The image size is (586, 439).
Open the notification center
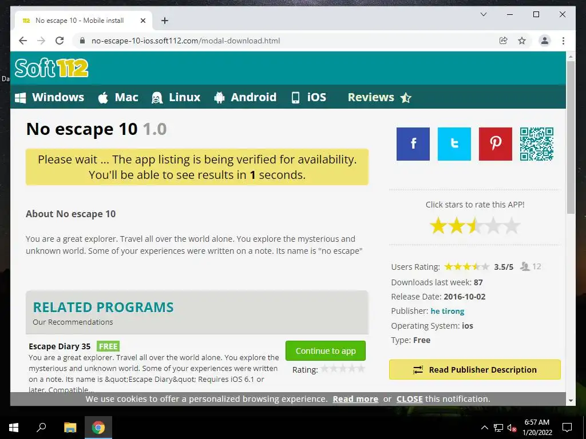(567, 428)
